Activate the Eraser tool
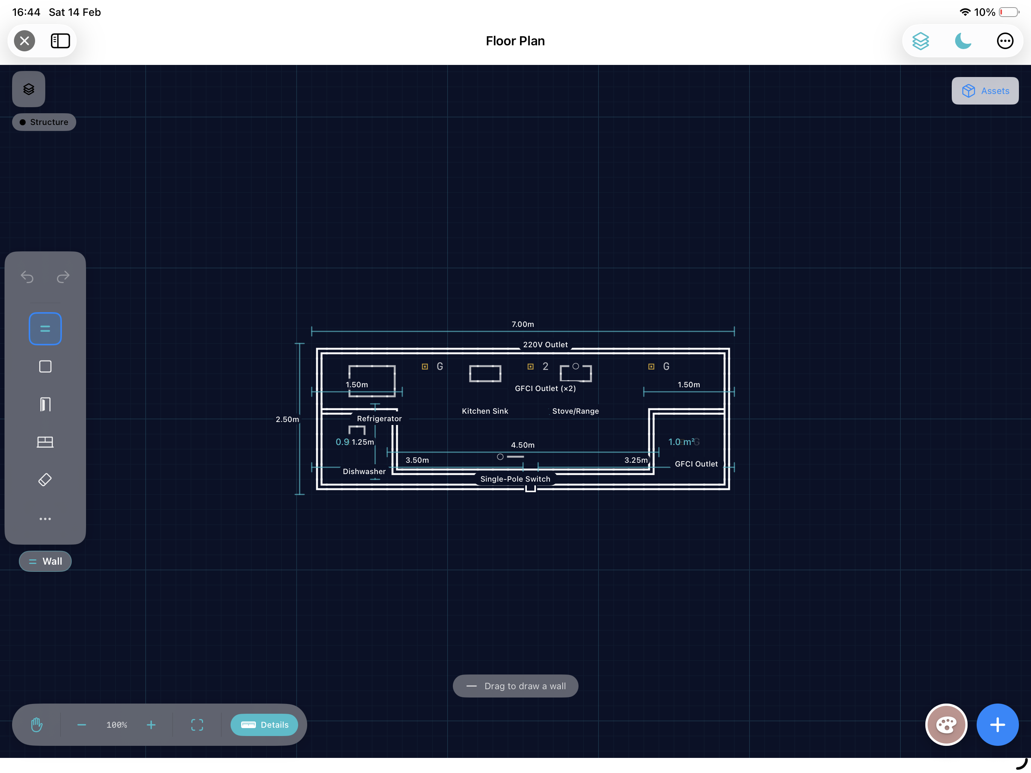 click(x=45, y=479)
